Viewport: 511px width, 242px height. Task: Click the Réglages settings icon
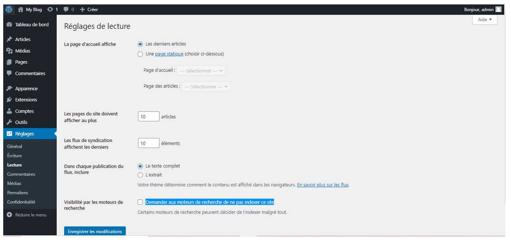pyautogui.click(x=9, y=133)
